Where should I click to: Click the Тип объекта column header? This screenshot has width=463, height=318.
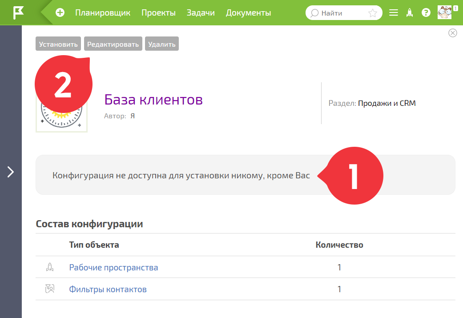pos(94,245)
